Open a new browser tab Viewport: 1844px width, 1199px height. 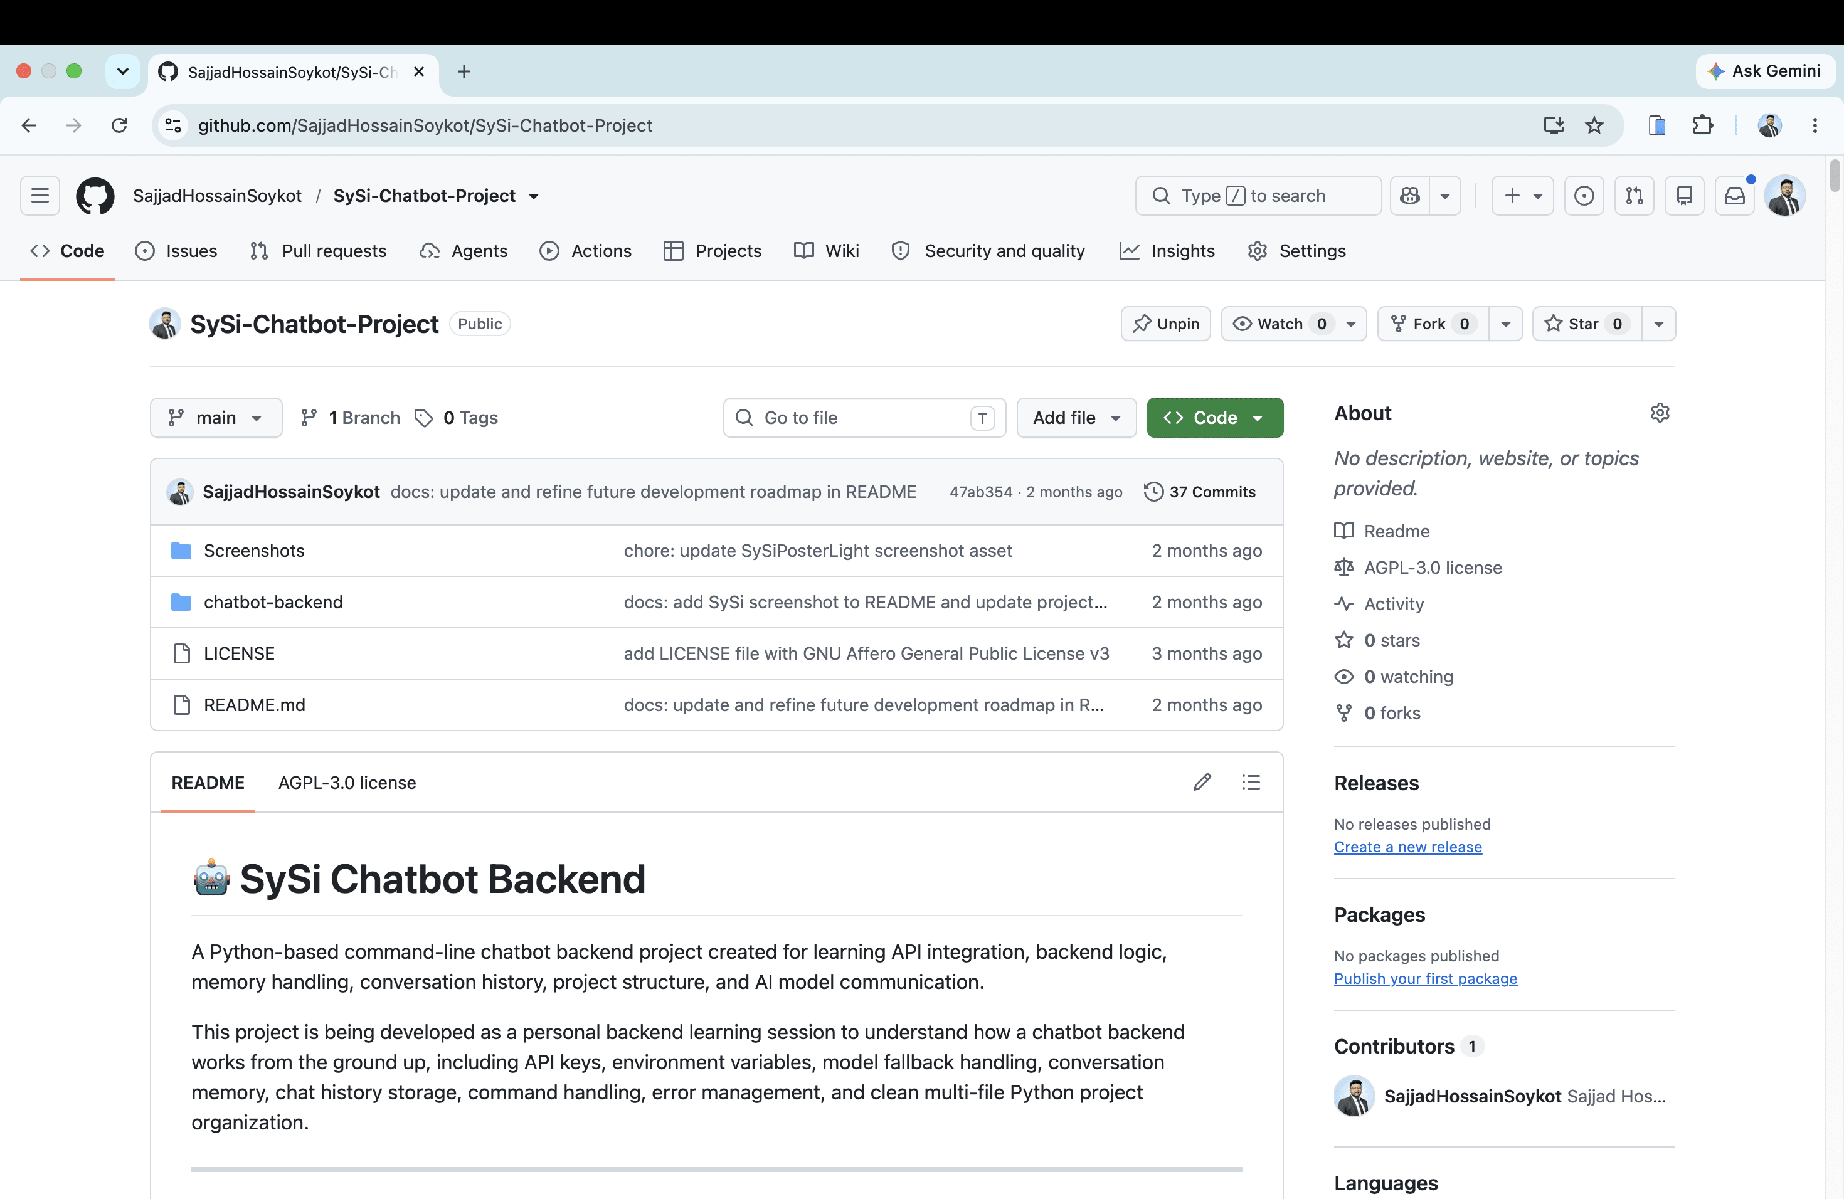[x=464, y=72]
